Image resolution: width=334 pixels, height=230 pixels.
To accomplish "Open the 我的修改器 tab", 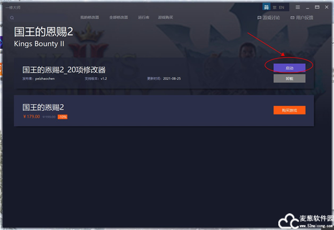I will 90,17.
